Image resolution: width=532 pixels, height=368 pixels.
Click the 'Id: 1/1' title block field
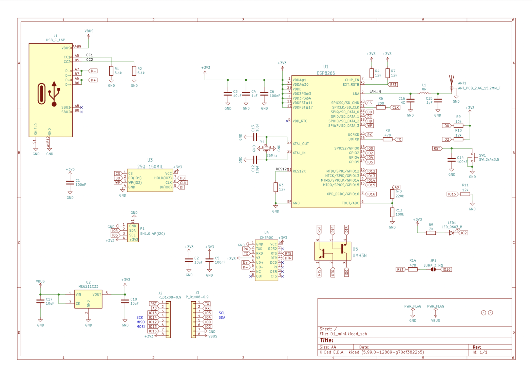coord(480,352)
